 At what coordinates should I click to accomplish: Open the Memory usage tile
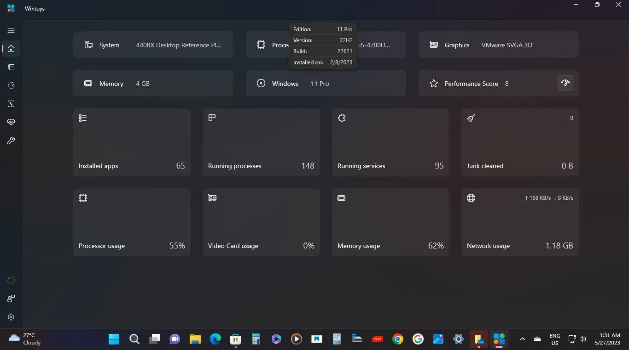coord(390,222)
